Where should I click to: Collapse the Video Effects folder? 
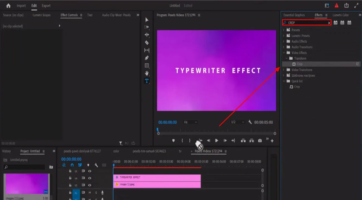point(284,52)
